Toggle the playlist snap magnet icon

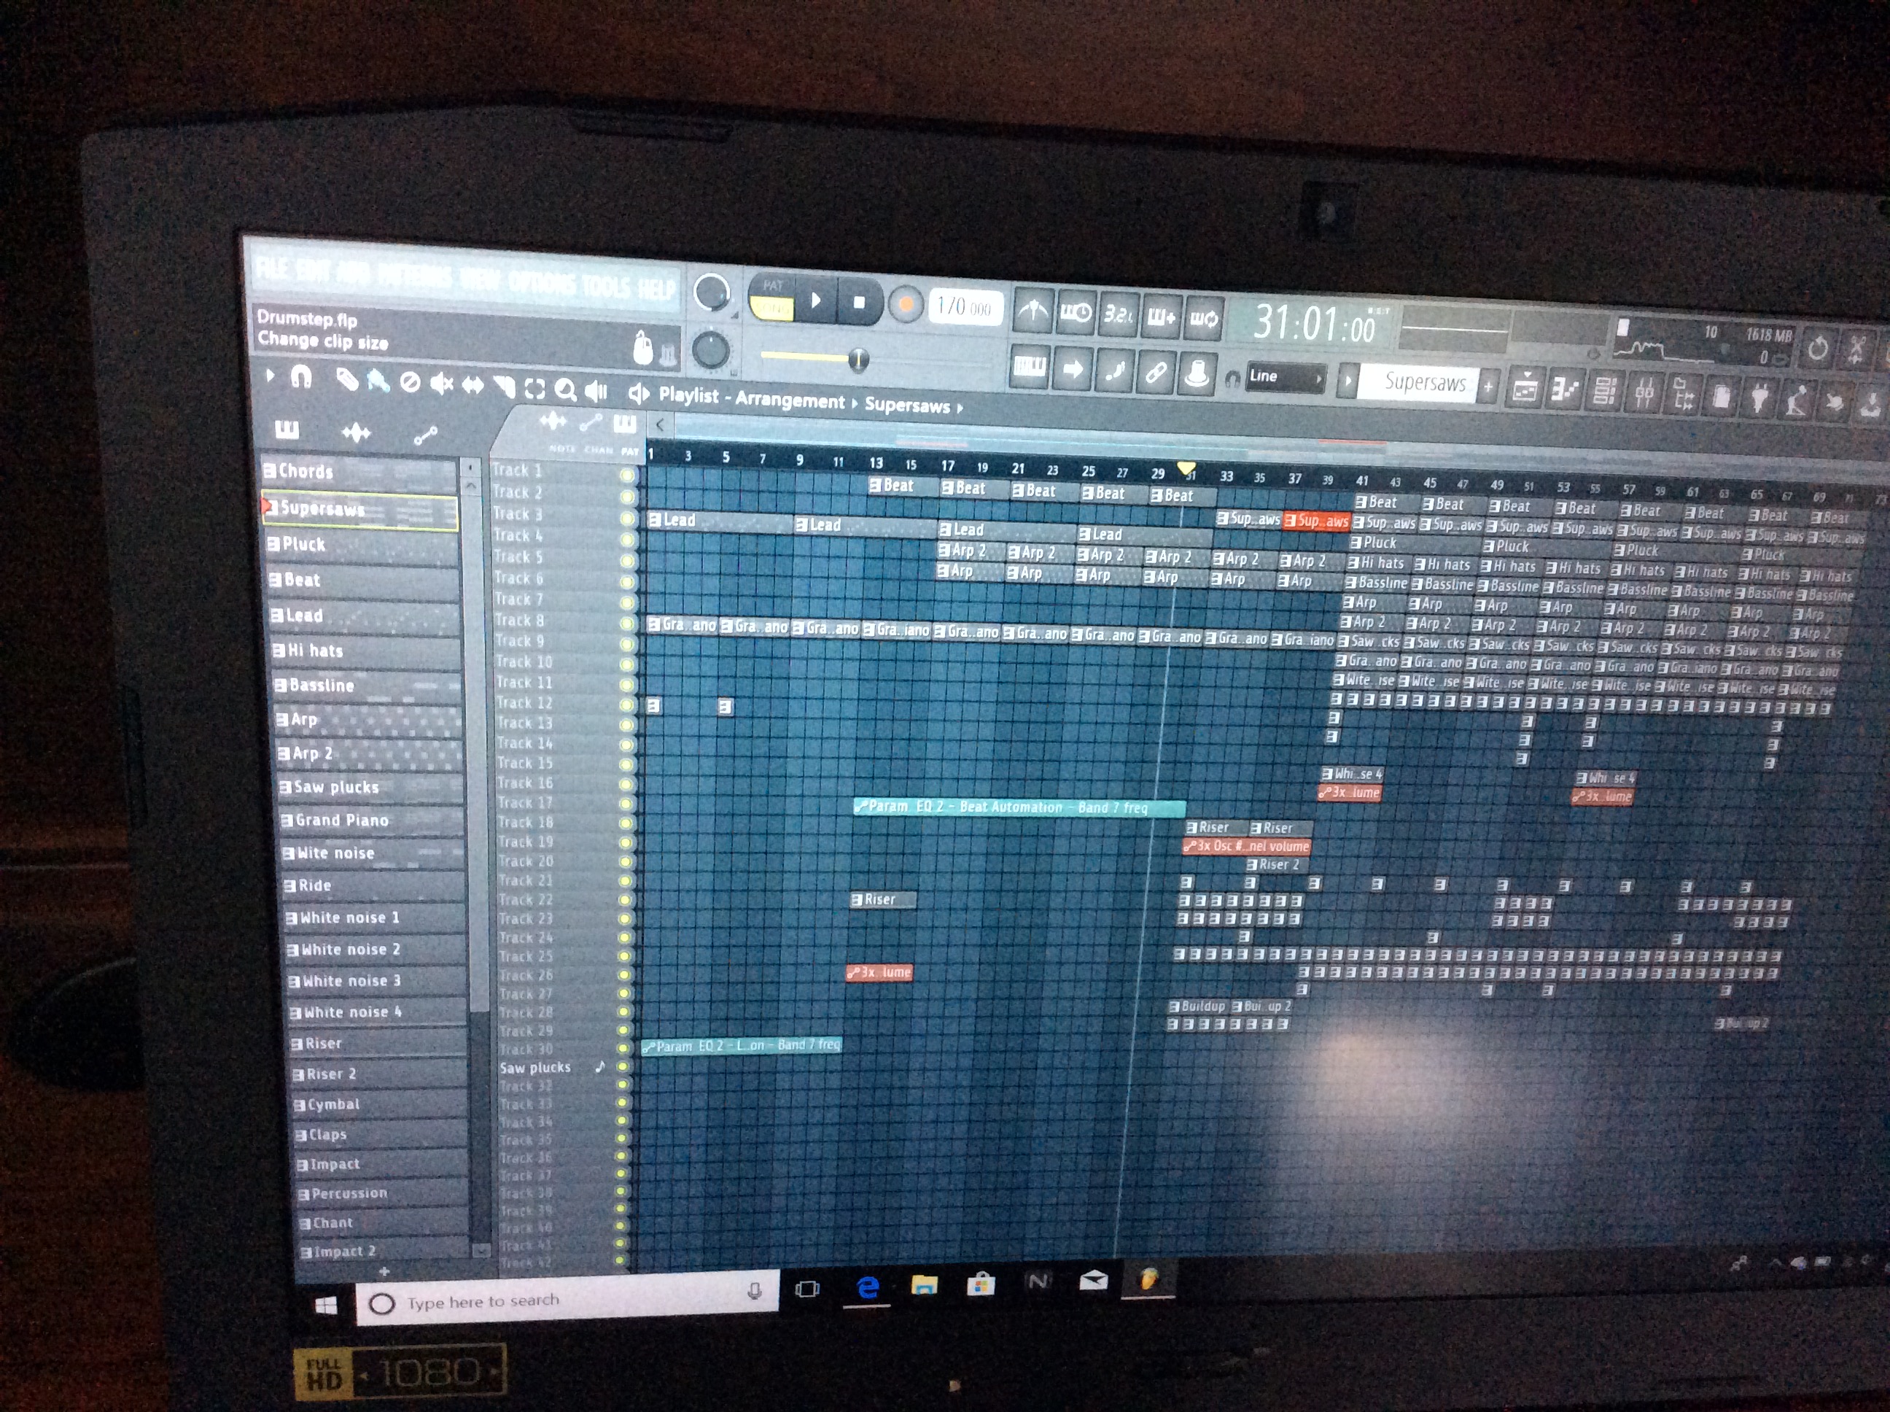(x=300, y=376)
